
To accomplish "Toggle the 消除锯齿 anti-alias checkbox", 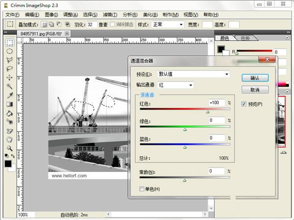I will click(112, 24).
